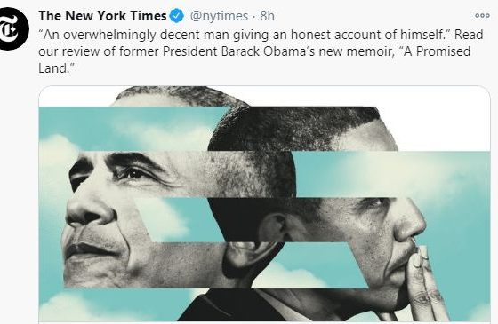Viewport: 498px width, 324px height.
Task: Open the New York Times profile avatar
Action: pyautogui.click(x=12, y=29)
